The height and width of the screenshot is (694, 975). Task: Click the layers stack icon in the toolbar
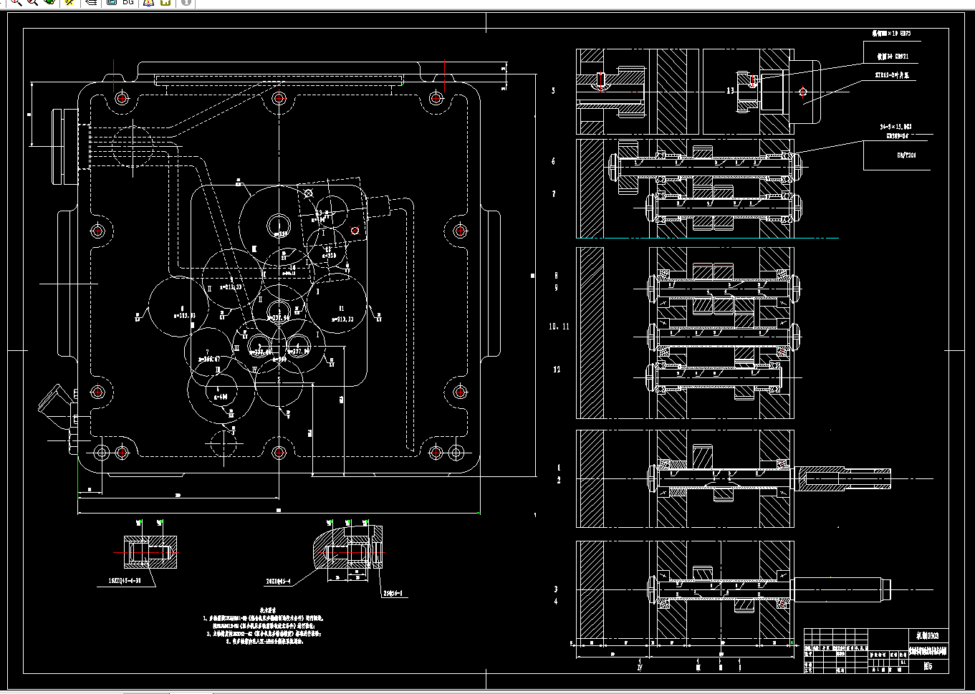91,2
